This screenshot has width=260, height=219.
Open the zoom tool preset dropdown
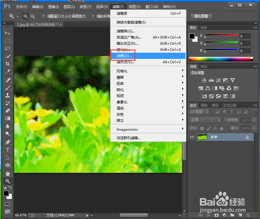coord(17,16)
